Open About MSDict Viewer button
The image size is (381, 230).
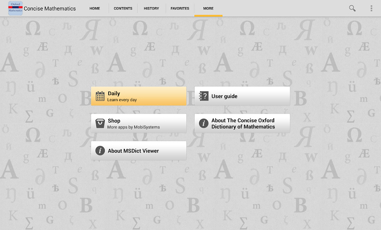pos(139,151)
